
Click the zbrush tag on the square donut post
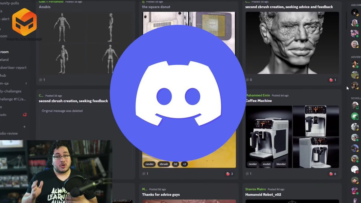pyautogui.click(x=164, y=164)
